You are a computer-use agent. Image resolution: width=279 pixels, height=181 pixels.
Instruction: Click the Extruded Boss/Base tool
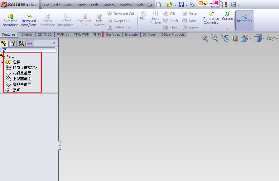(11, 20)
